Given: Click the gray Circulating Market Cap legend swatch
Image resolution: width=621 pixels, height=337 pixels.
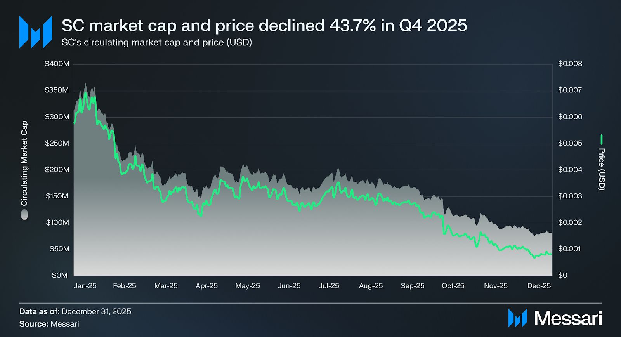Looking at the screenshot, I should click(x=24, y=215).
